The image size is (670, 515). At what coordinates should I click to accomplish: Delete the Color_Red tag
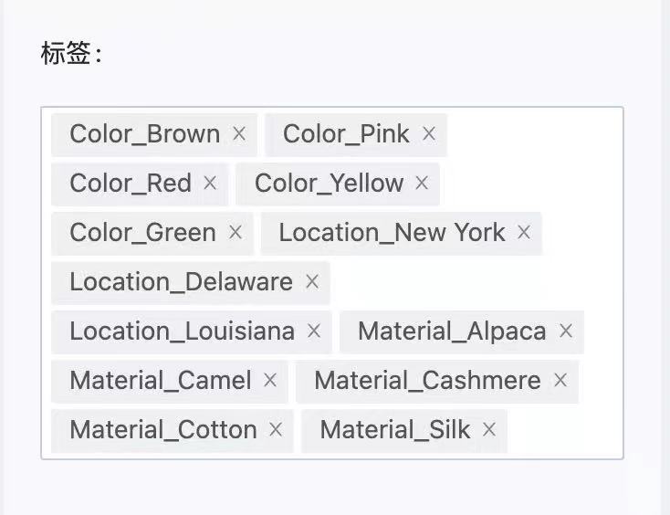click(x=210, y=184)
